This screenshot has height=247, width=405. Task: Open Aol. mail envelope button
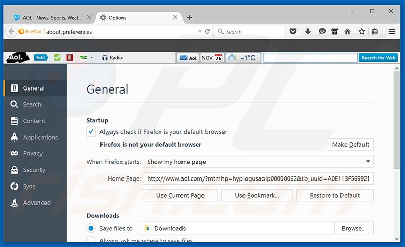coord(189,58)
